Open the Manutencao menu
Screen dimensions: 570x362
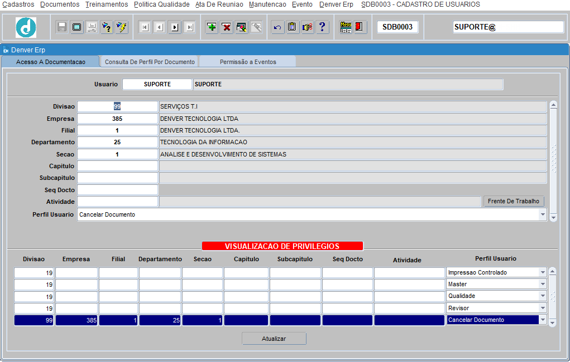(x=267, y=4)
